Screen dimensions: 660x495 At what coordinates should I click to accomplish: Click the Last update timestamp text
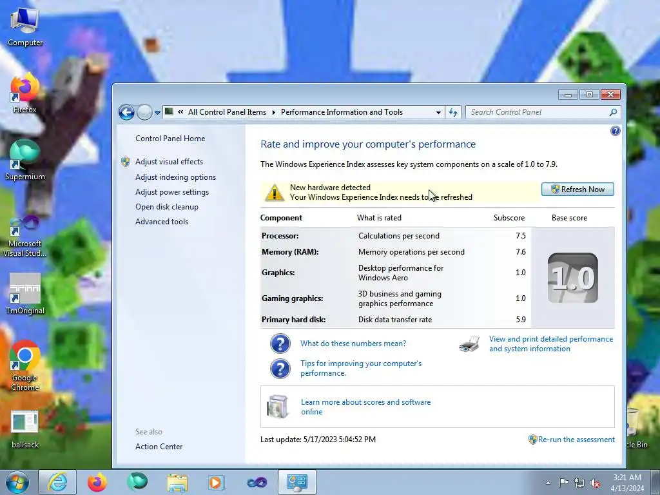tap(318, 440)
